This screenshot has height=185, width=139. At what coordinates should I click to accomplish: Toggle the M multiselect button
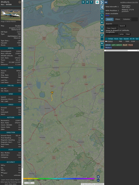click(102, 31)
